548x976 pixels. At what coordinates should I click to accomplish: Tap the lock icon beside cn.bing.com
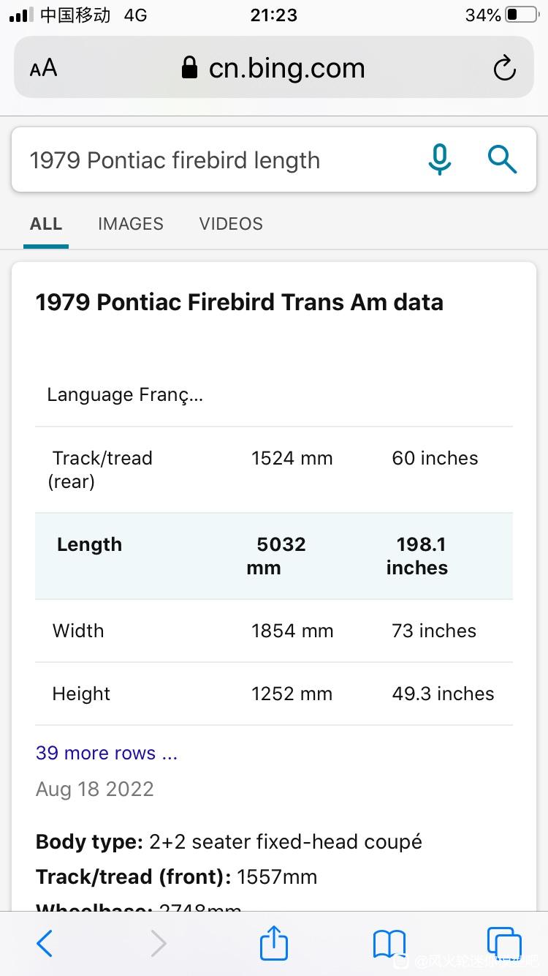coord(190,68)
